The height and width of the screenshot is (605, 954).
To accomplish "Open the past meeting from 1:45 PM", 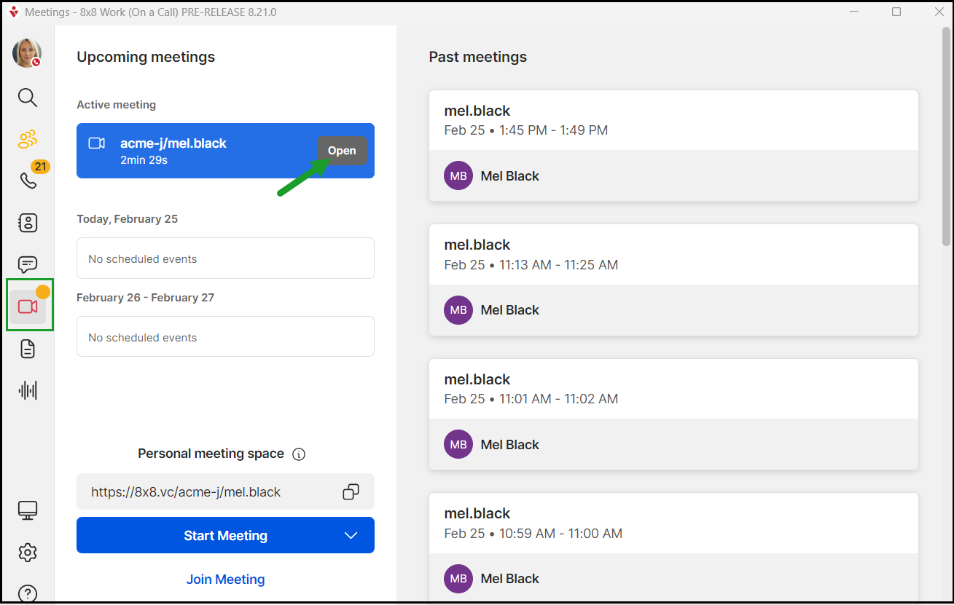I will pos(673,146).
